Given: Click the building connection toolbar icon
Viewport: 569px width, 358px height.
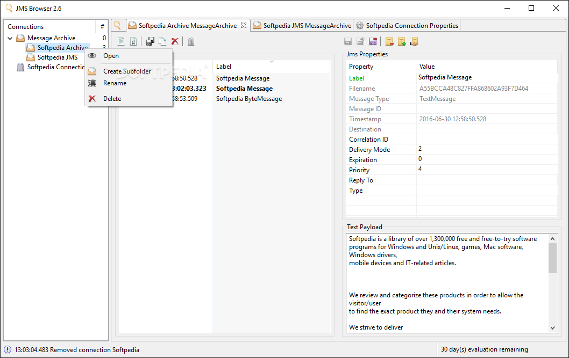Looking at the screenshot, I should click(x=191, y=42).
